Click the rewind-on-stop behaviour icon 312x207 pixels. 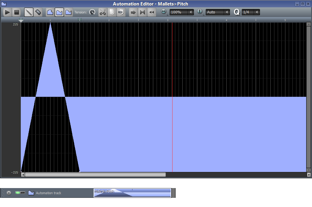click(151, 12)
